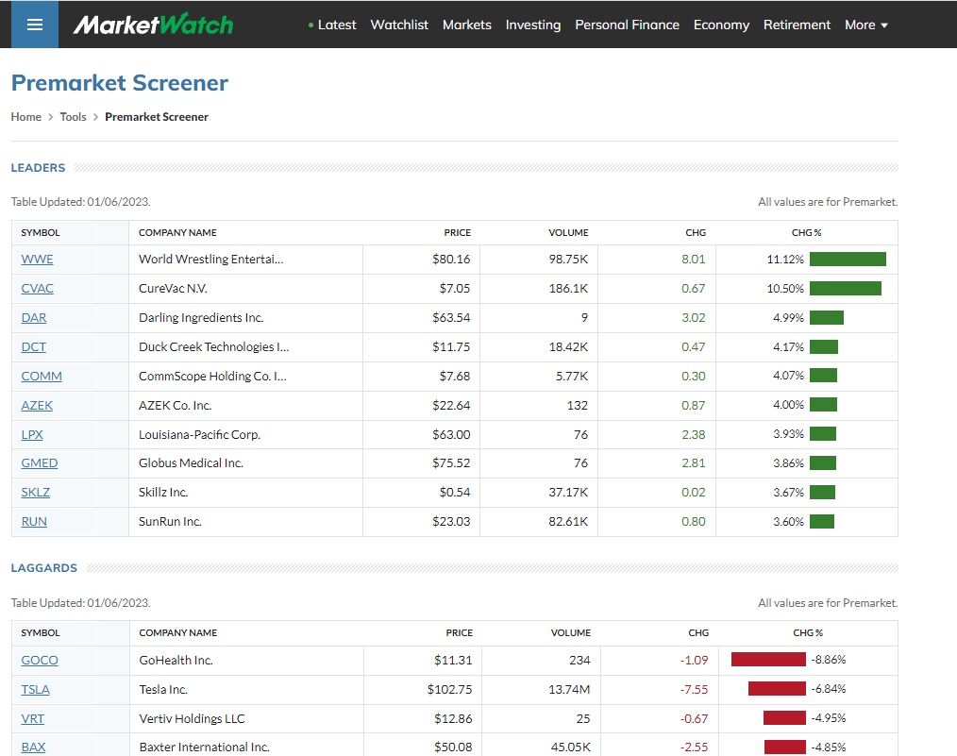Click the Leaders VOLUME column header
Viewport: 957px width, 756px height.
[568, 232]
